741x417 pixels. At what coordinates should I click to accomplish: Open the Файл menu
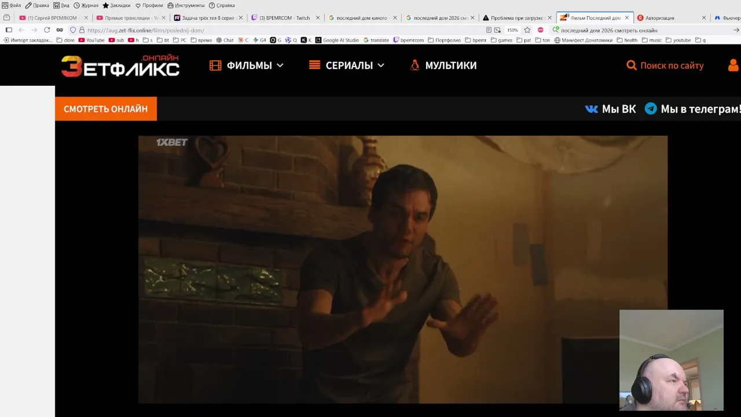point(12,5)
